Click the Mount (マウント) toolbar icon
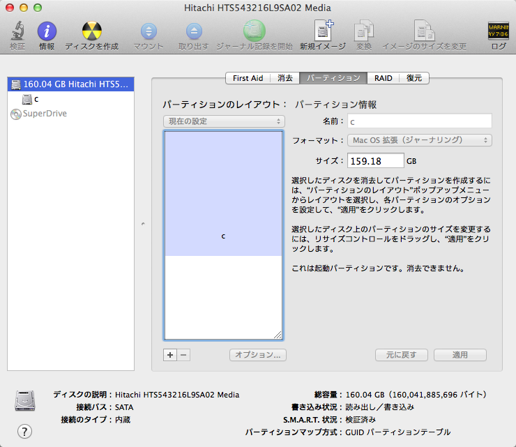The height and width of the screenshot is (447, 516). (x=149, y=31)
